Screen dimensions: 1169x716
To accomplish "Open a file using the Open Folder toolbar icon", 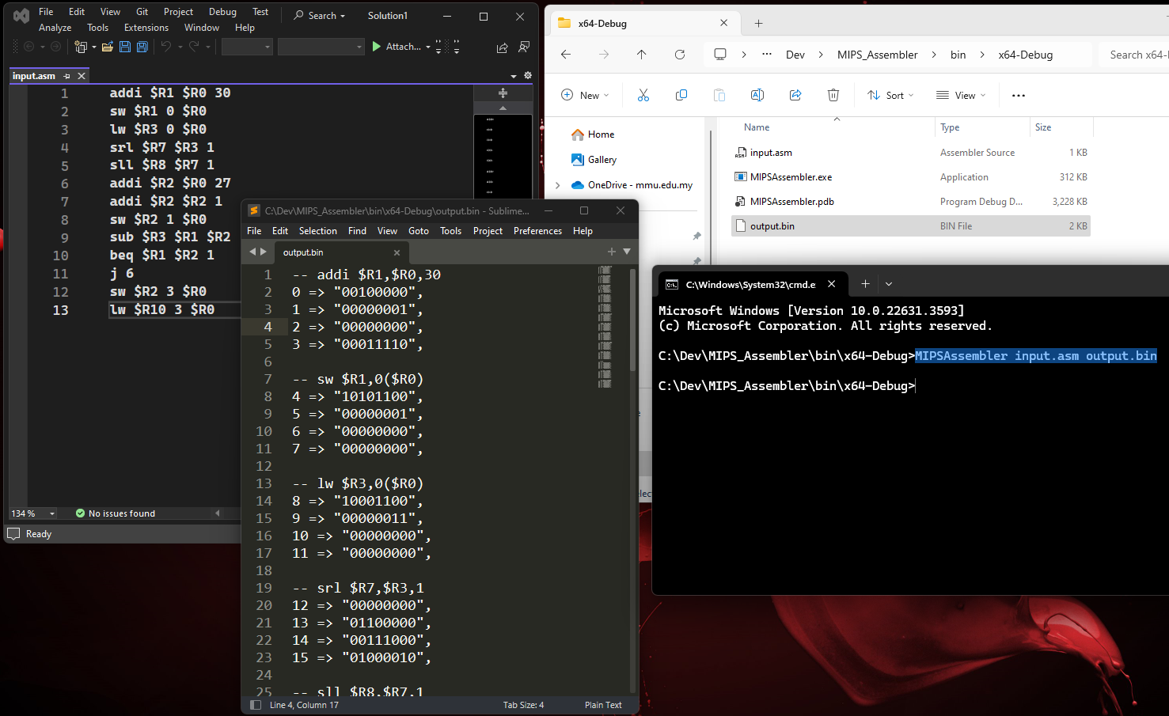I will point(108,46).
